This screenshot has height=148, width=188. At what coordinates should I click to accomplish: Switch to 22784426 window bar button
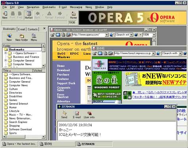point(94,144)
